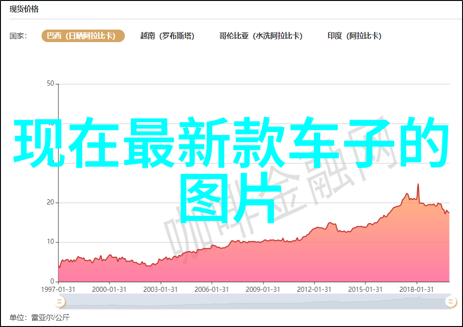Choose the 印度 (阿拉比卡) tab

[x=354, y=36]
